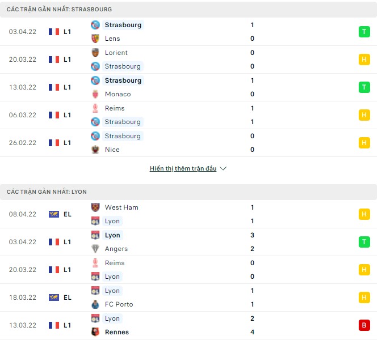Select the West Ham team name
382x340 pixels.
tap(121, 207)
